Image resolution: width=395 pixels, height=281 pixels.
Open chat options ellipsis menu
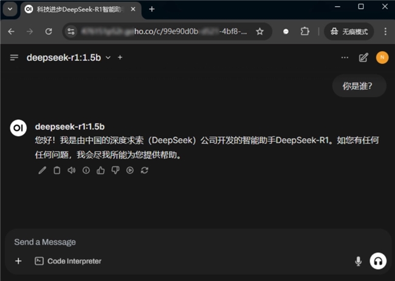345,58
